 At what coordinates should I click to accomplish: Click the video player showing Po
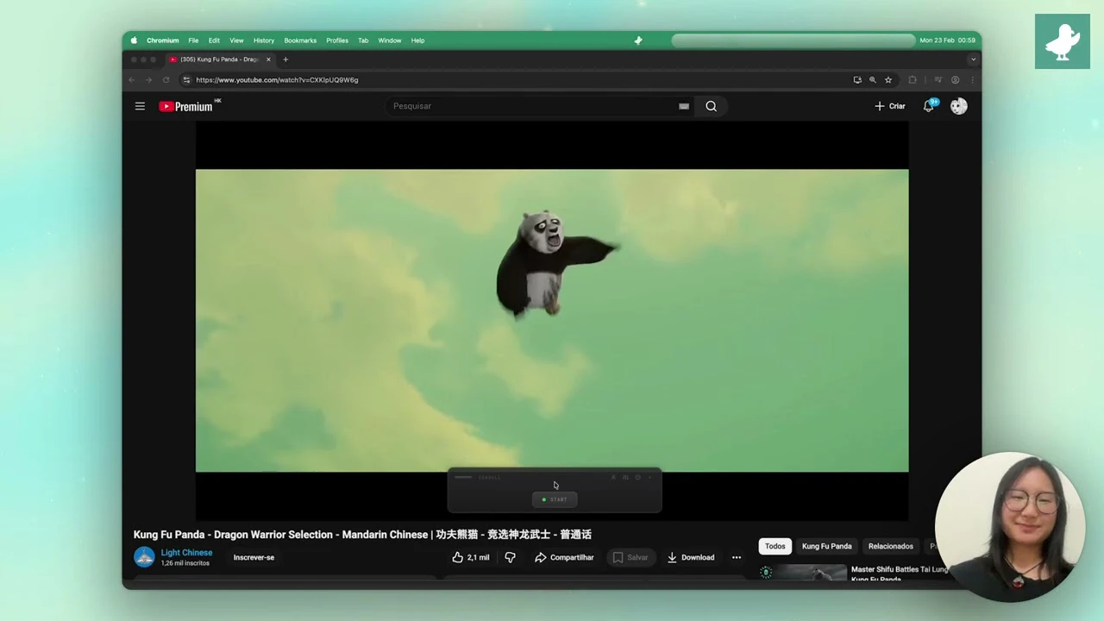coord(552,321)
